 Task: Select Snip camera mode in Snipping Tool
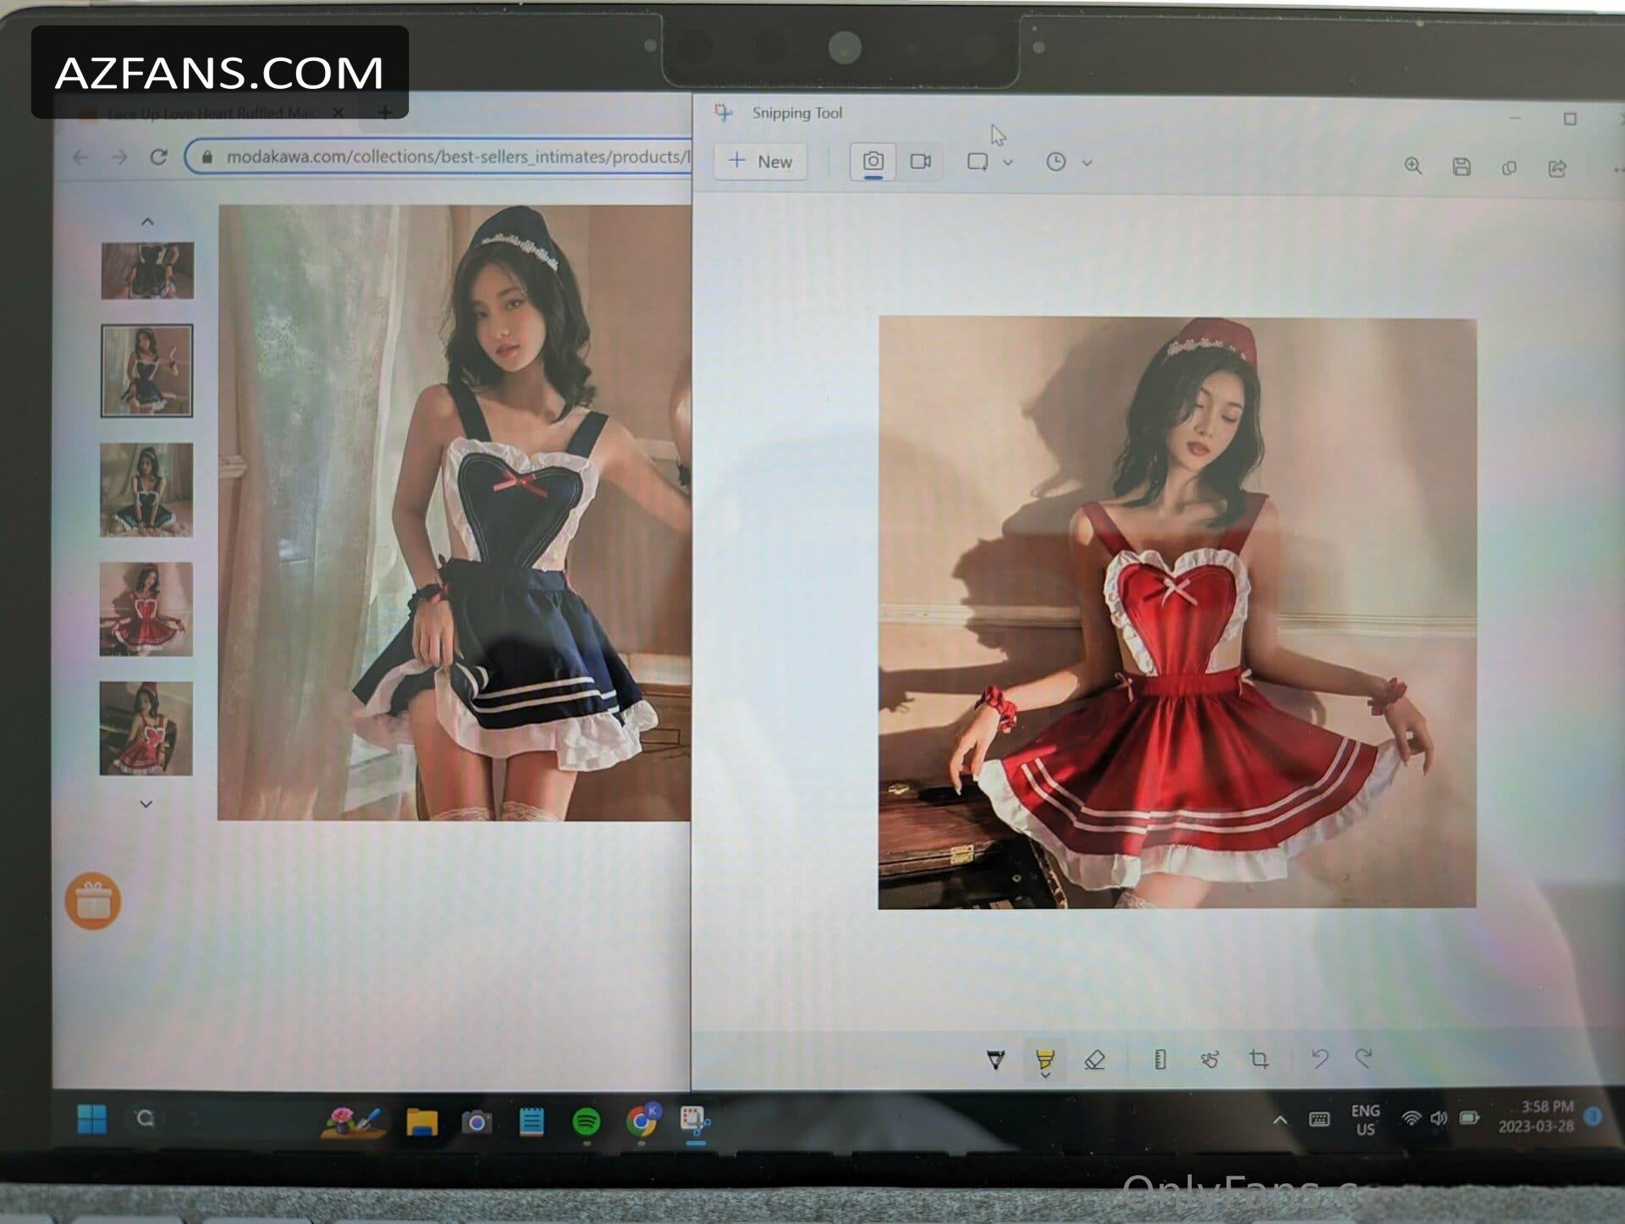[x=873, y=161]
